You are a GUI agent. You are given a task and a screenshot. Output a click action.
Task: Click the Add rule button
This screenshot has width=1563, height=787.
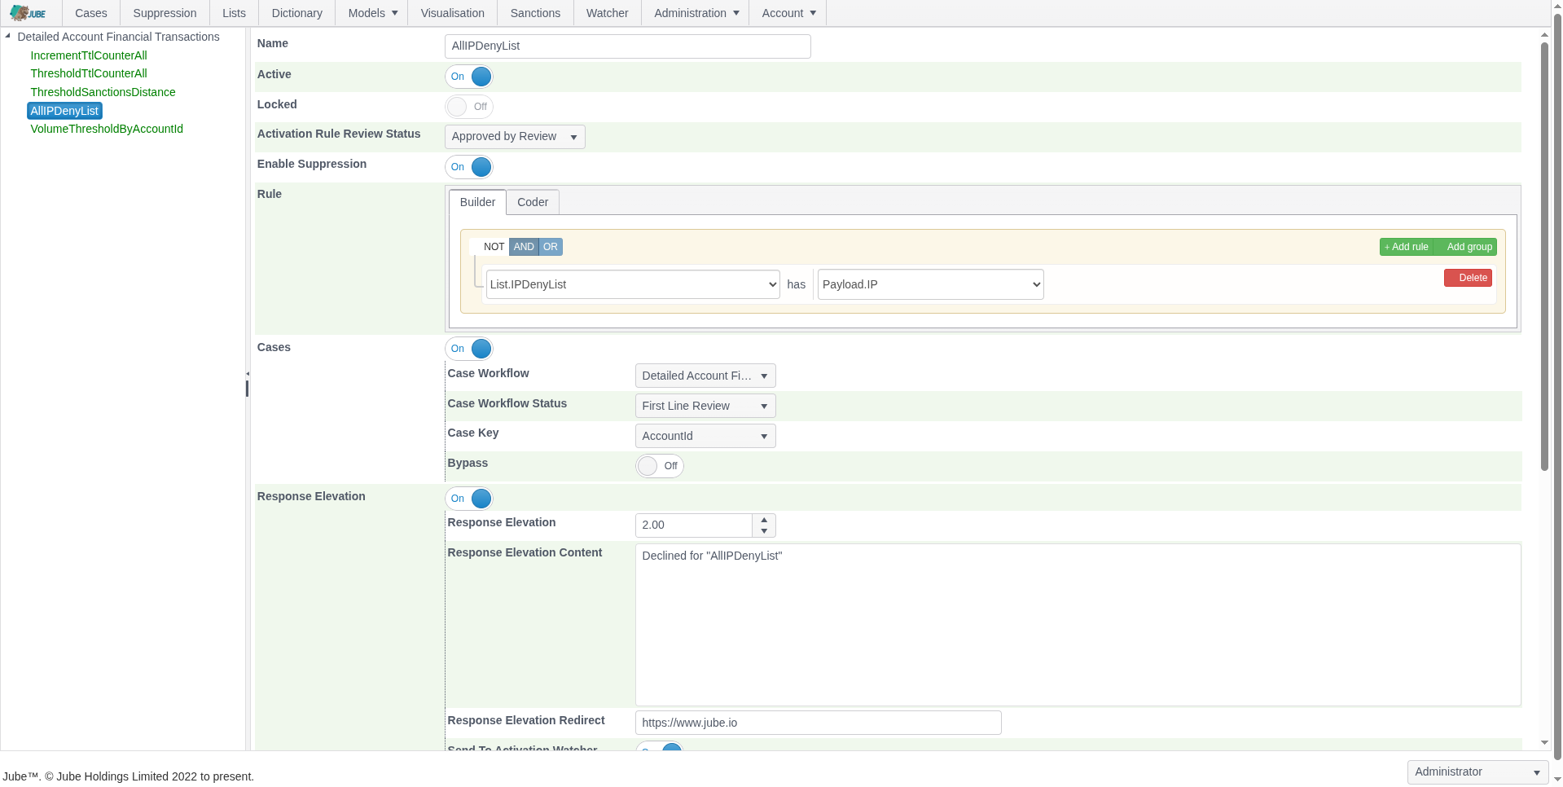[1406, 247]
